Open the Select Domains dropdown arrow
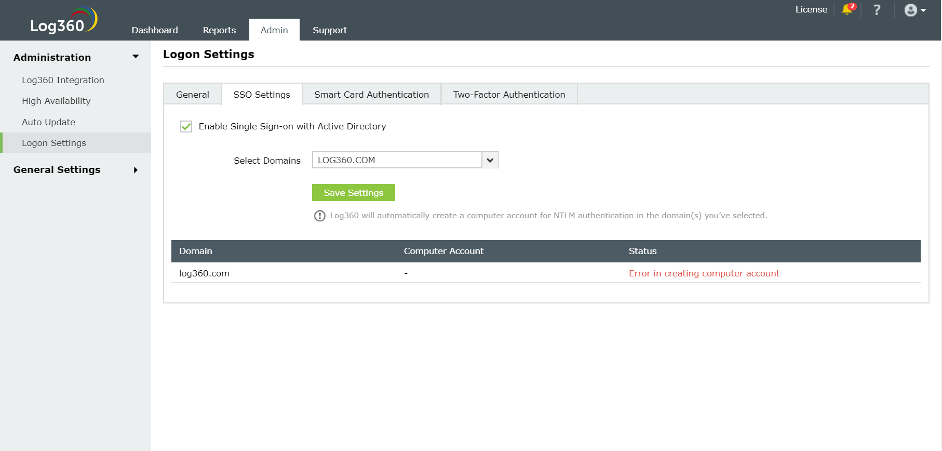942x451 pixels. [x=490, y=160]
